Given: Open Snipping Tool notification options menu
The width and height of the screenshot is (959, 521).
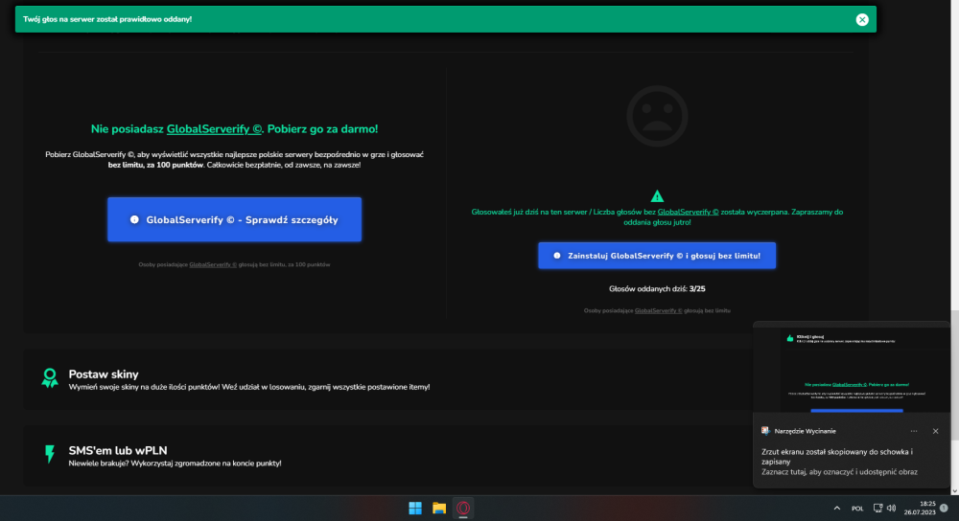Looking at the screenshot, I should click(x=914, y=431).
